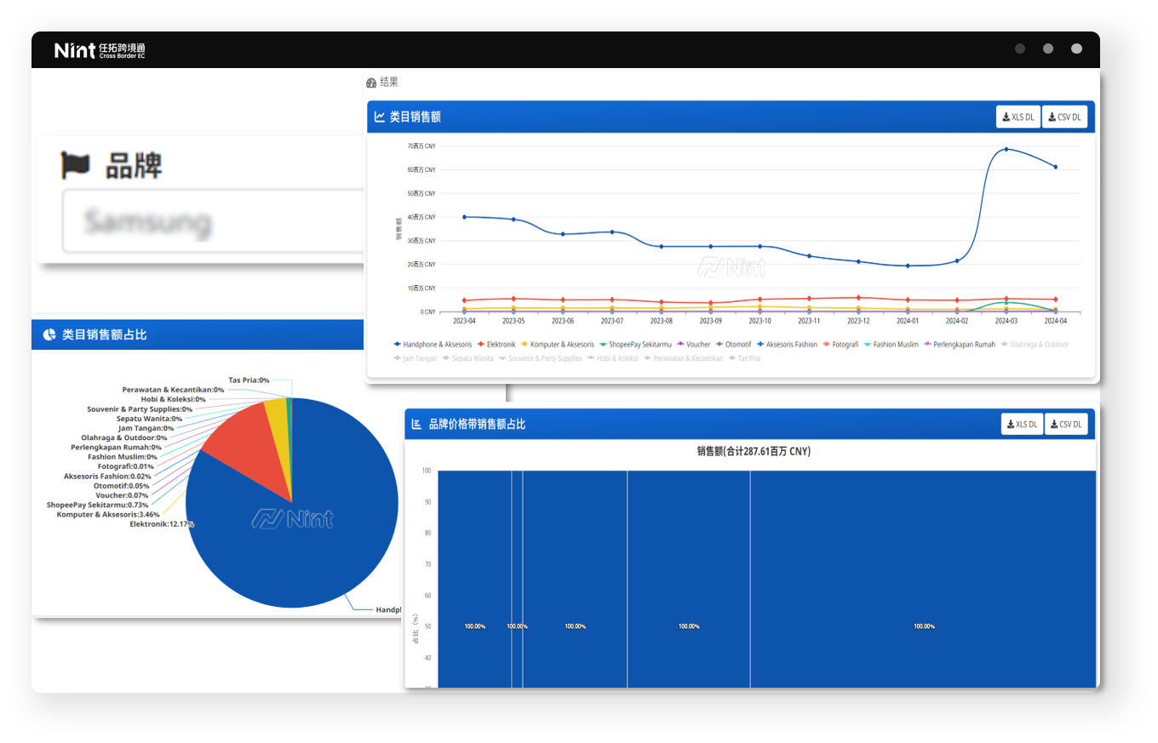Click the Handphone line point at 2024-04
Screen dimensions: 1158x743
[1056, 167]
